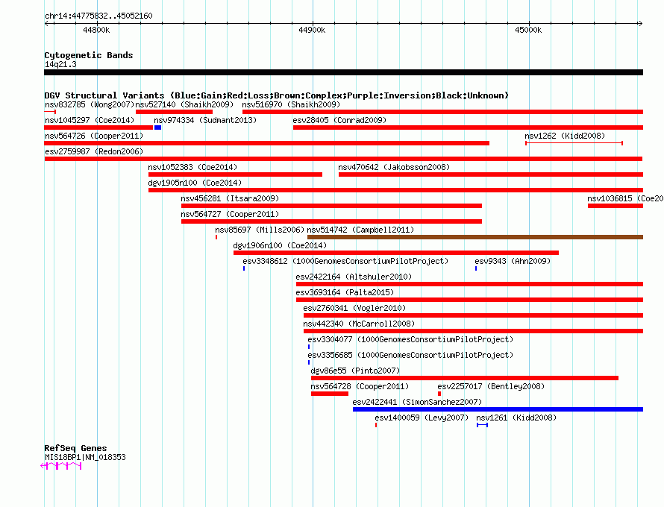Click the nsv564726 (Cooper2011) label
The height and width of the screenshot is (507, 664).
click(94, 136)
